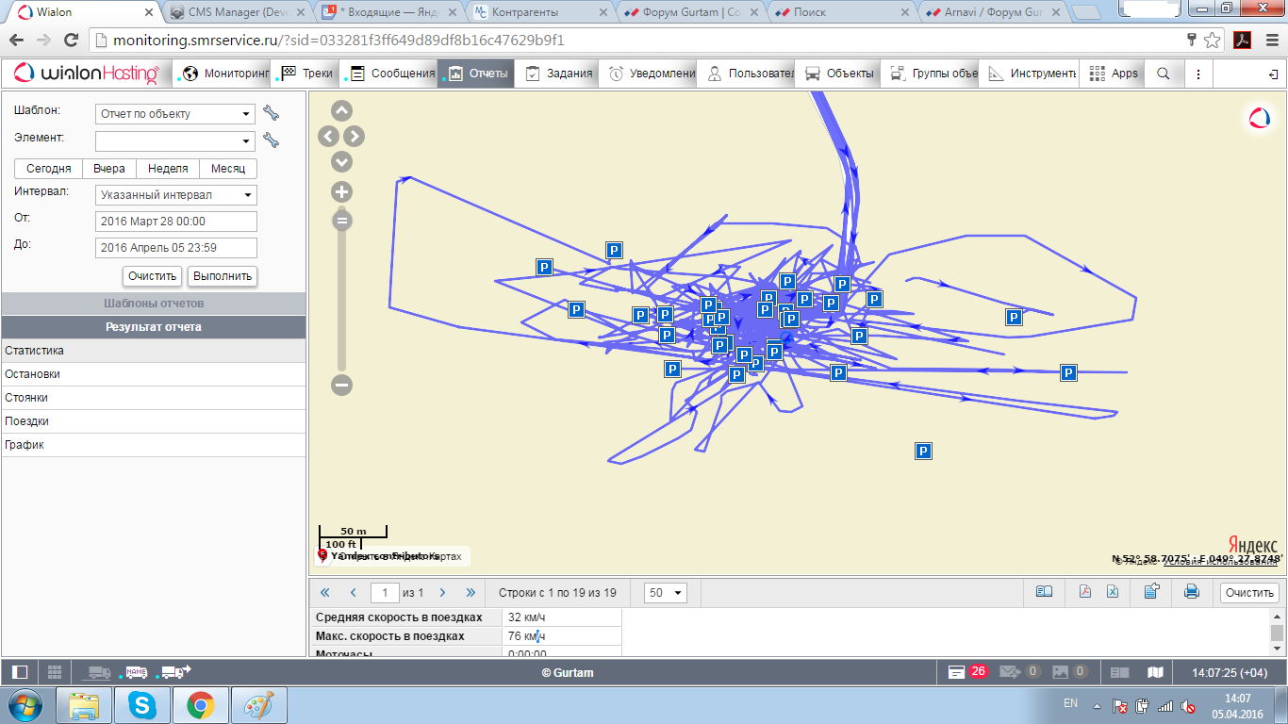Print the report using printer icon

[1191, 592]
